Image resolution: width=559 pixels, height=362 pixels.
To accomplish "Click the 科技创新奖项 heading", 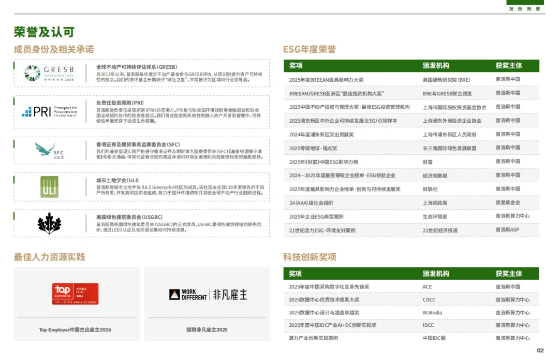I will pyautogui.click(x=310, y=257).
